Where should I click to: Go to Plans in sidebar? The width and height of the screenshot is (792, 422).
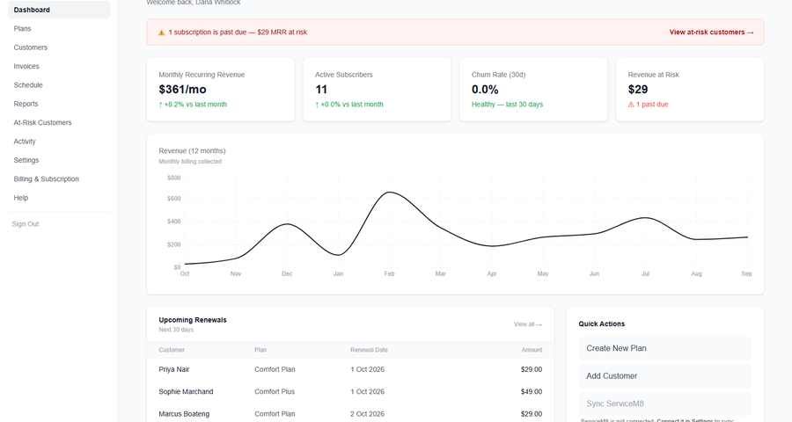point(59,29)
